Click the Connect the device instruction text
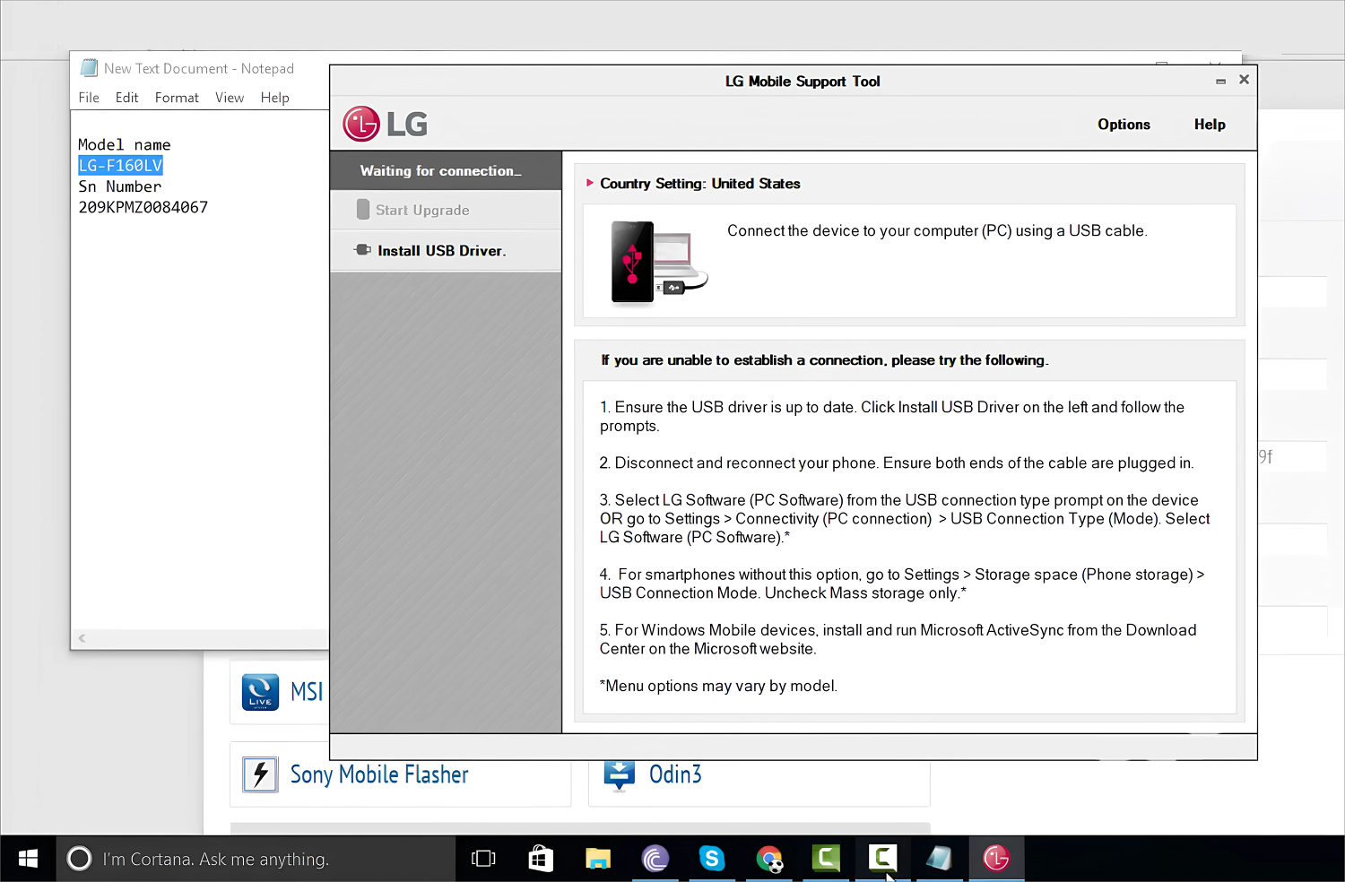Screen dimensions: 1345x882 pos(937,230)
